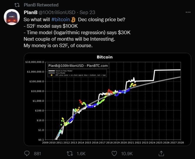
Task: Click the 10.9K likes count
Action: [x=126, y=153]
